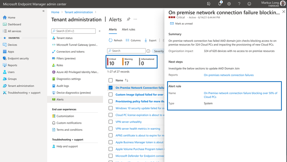
Task: Open Reports in left navigation
Action: (10, 65)
